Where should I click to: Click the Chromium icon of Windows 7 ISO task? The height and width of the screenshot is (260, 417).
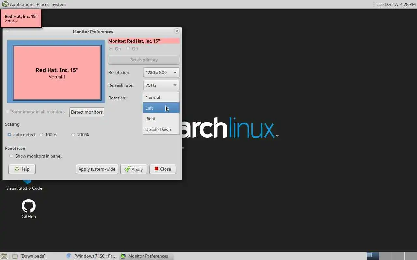pyautogui.click(x=69, y=256)
